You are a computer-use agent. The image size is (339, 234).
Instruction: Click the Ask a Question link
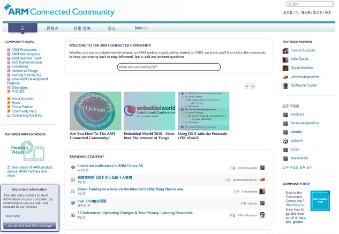coord(22,99)
